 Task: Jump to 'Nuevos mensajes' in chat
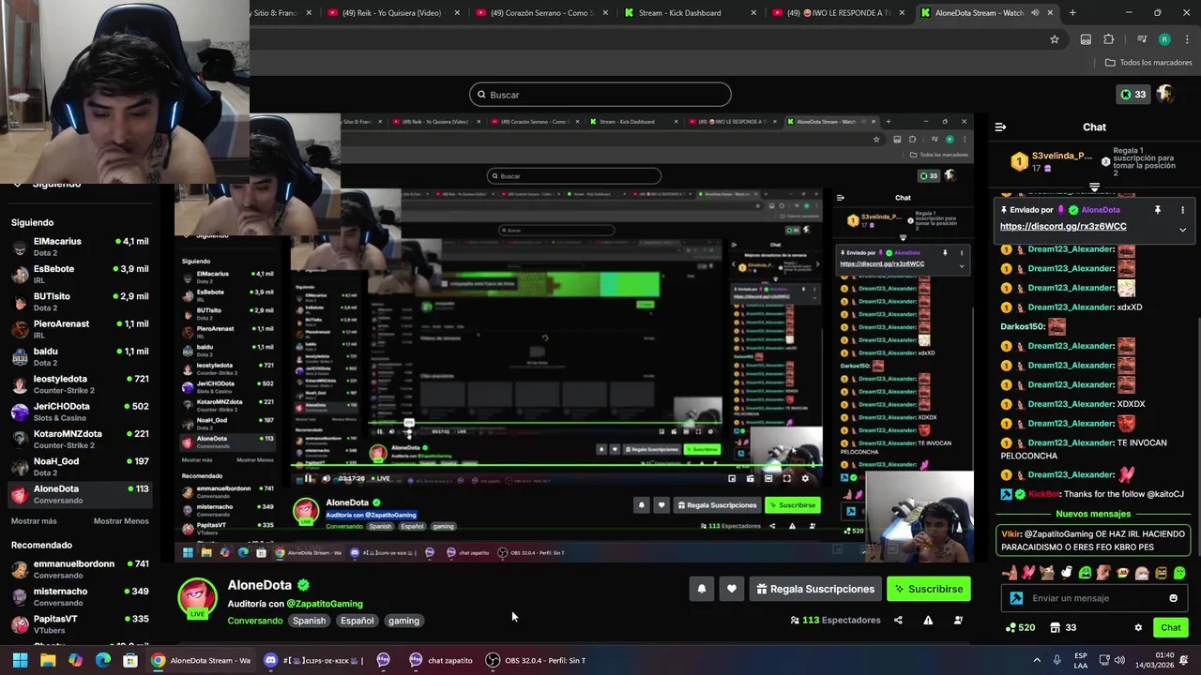(x=1093, y=514)
